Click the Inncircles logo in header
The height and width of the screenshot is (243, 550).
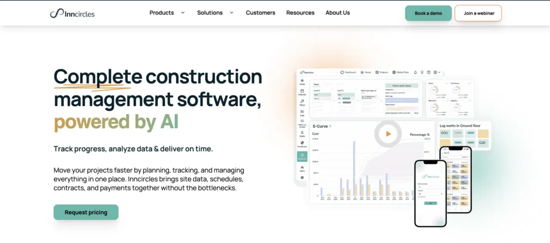pos(73,13)
